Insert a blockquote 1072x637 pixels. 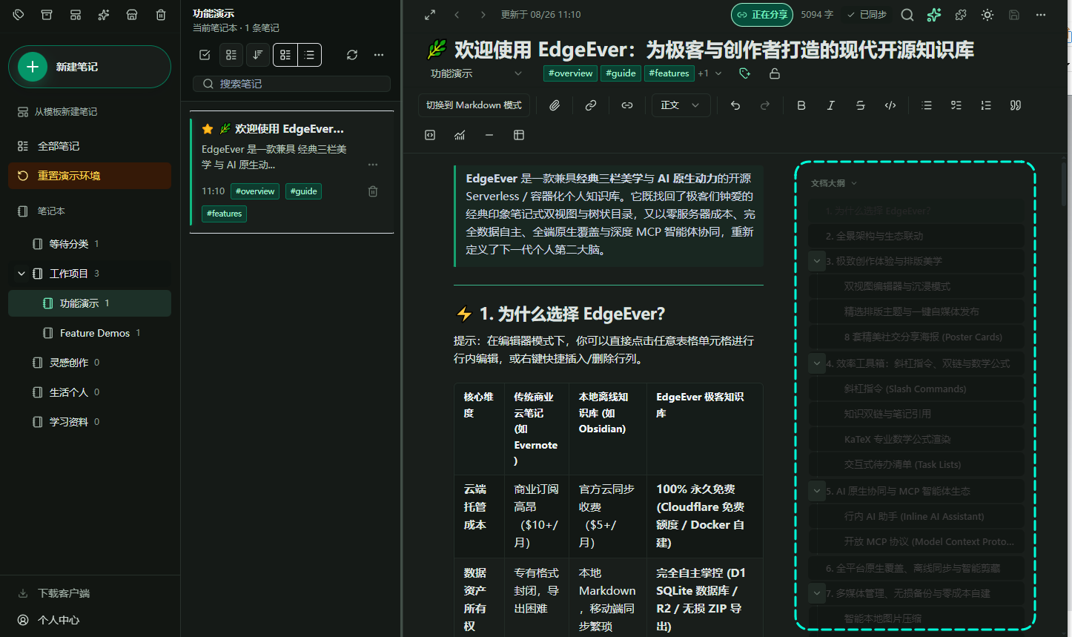coord(1016,105)
